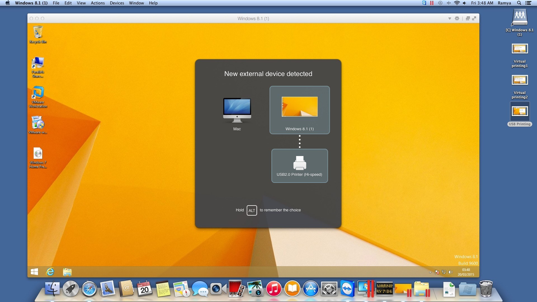Click the TeamViewer menu bar icon
The width and height of the screenshot is (537, 302).
[424, 3]
